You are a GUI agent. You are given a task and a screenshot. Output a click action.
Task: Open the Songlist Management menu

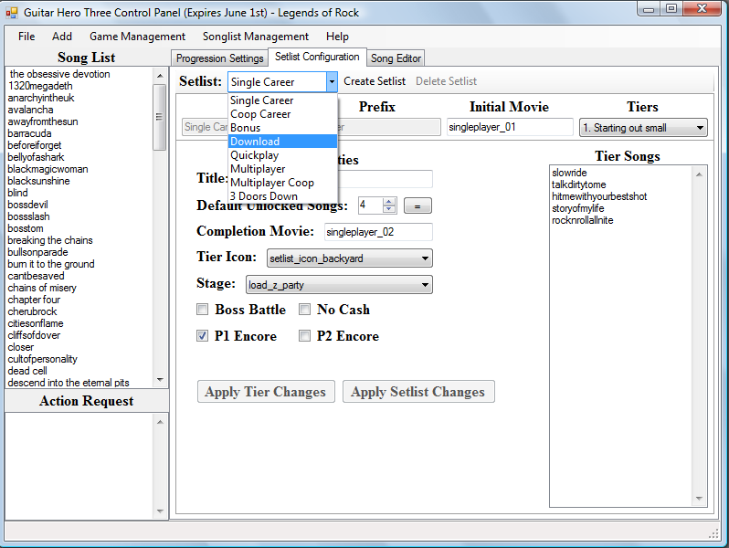click(256, 37)
